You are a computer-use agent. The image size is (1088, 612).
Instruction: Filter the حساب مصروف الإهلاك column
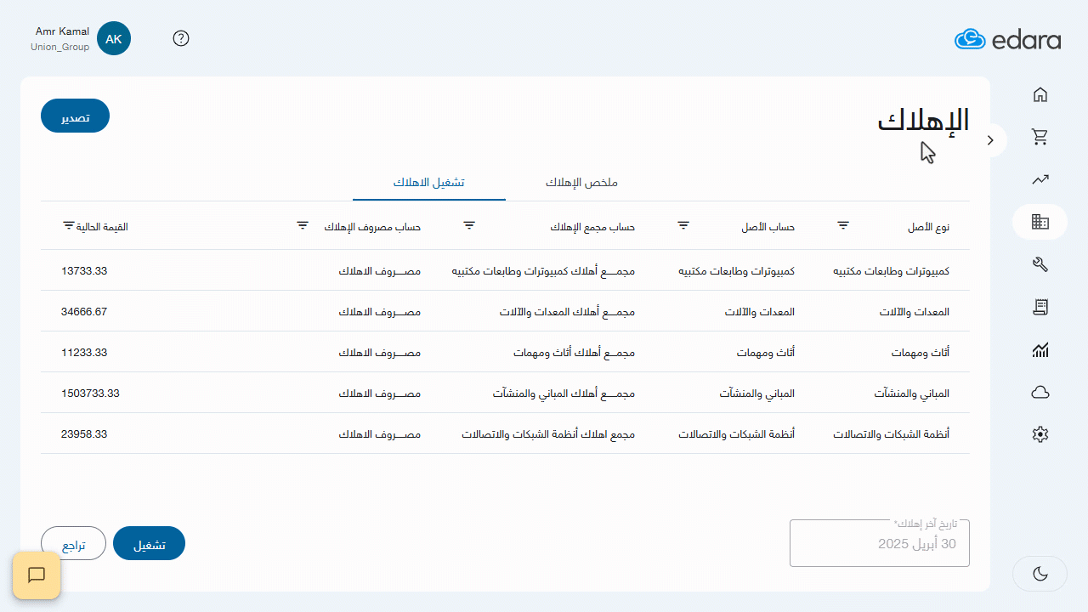[x=303, y=225]
